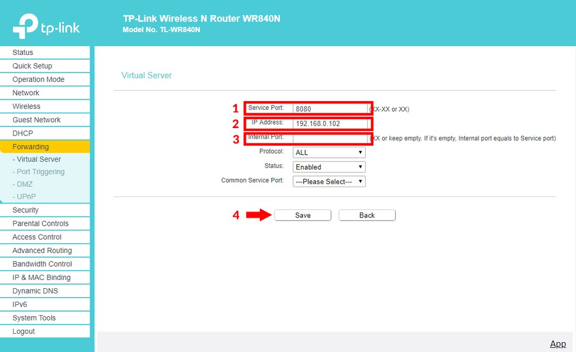Open the DMZ submenu
576x352 pixels.
coord(22,184)
